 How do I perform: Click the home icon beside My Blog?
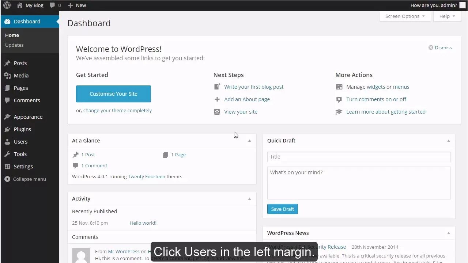pyautogui.click(x=20, y=5)
